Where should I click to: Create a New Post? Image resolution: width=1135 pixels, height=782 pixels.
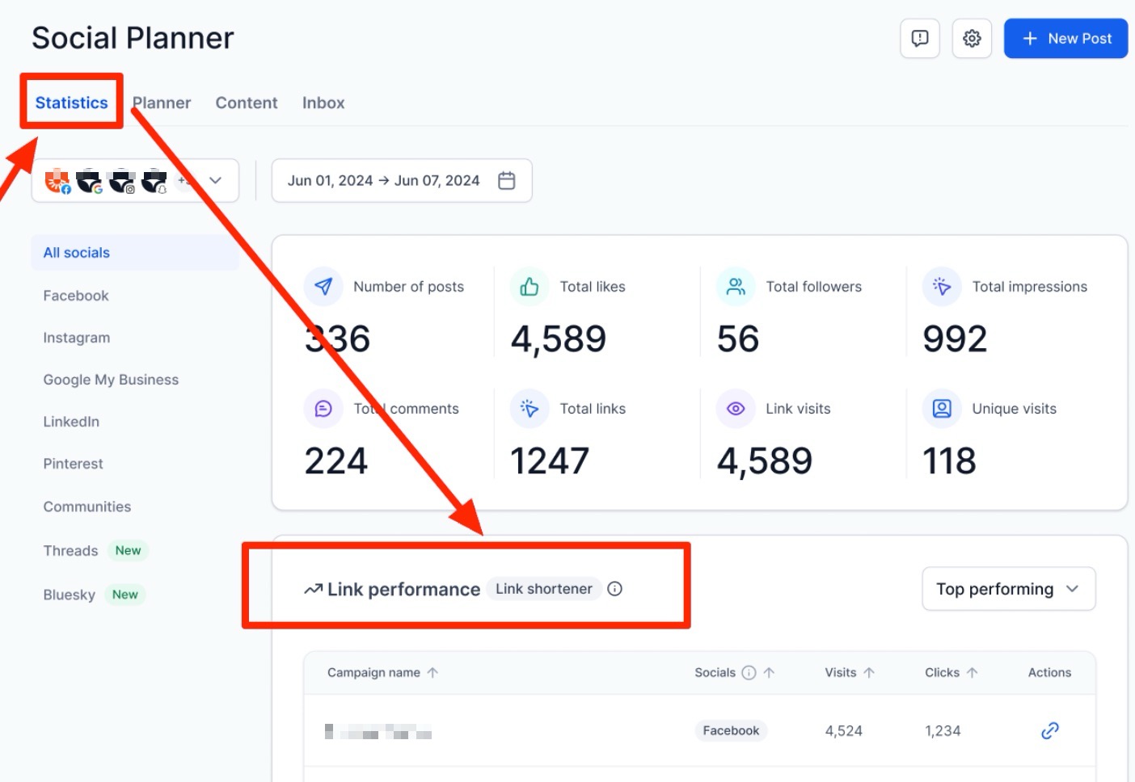pyautogui.click(x=1065, y=39)
